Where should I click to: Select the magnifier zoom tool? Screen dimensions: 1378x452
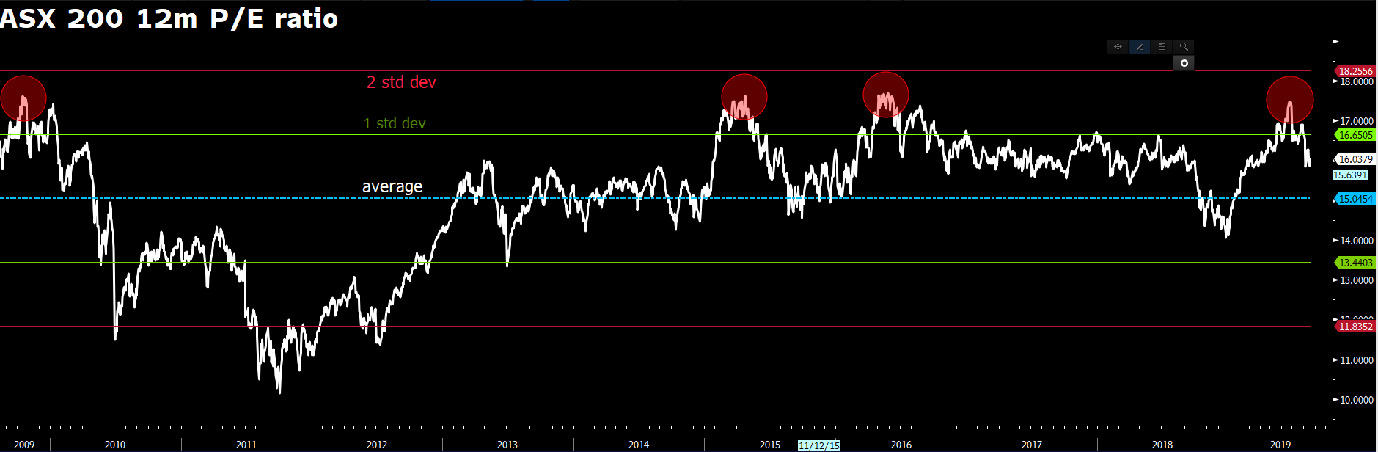(x=1184, y=47)
